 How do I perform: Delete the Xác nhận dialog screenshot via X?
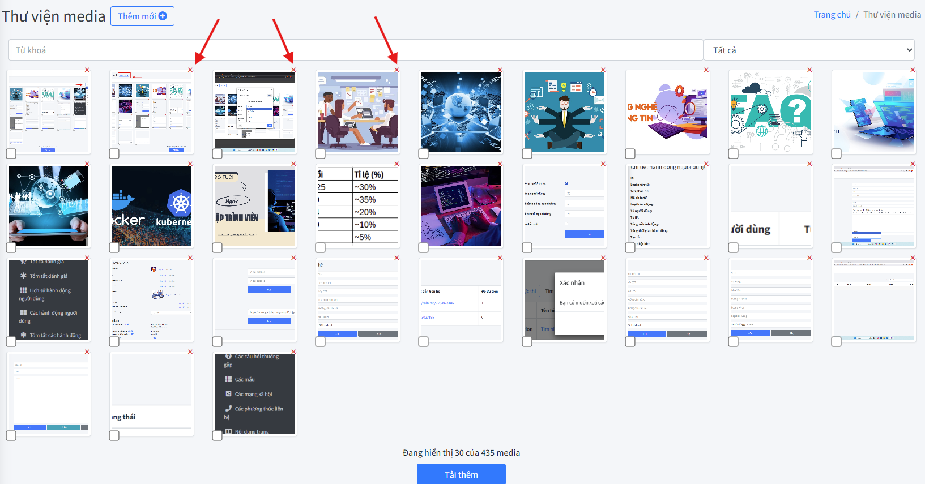tap(603, 258)
